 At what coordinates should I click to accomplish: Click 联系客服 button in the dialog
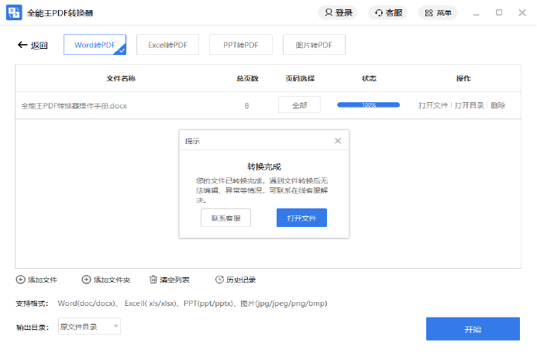point(225,218)
